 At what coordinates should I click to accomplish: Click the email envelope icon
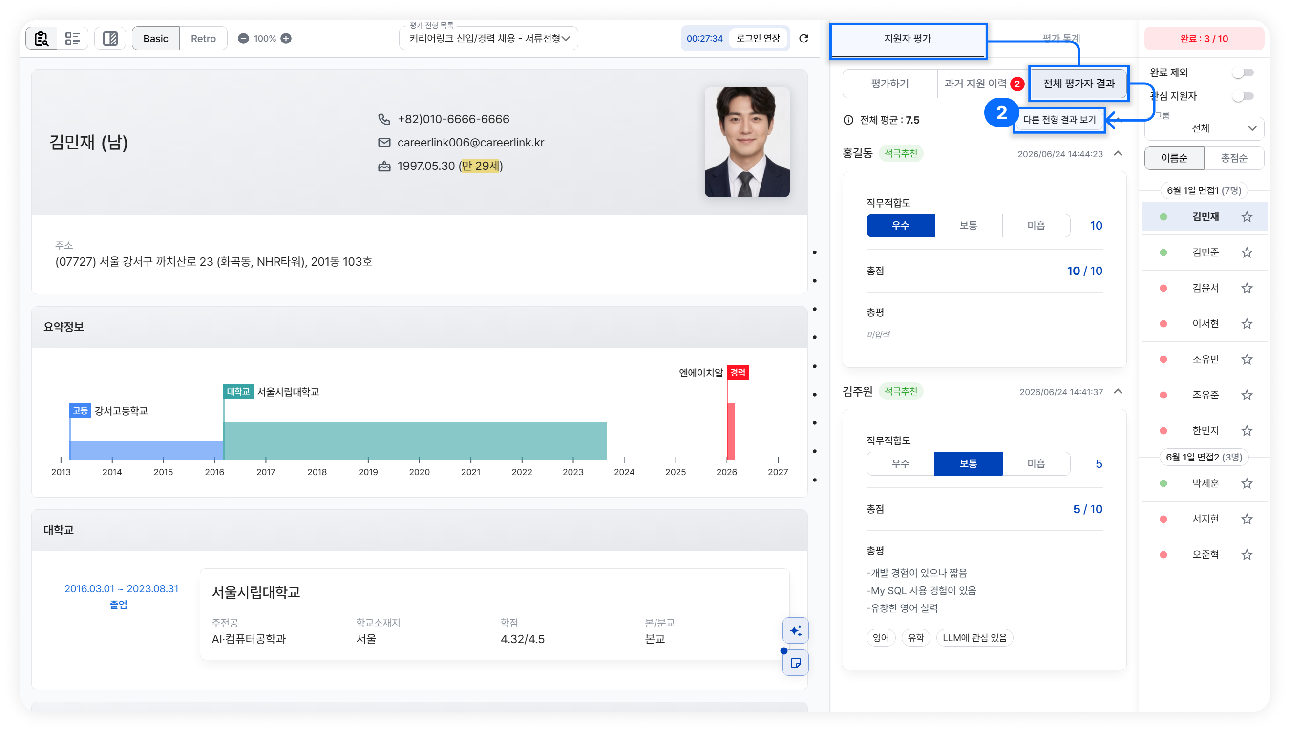click(384, 143)
